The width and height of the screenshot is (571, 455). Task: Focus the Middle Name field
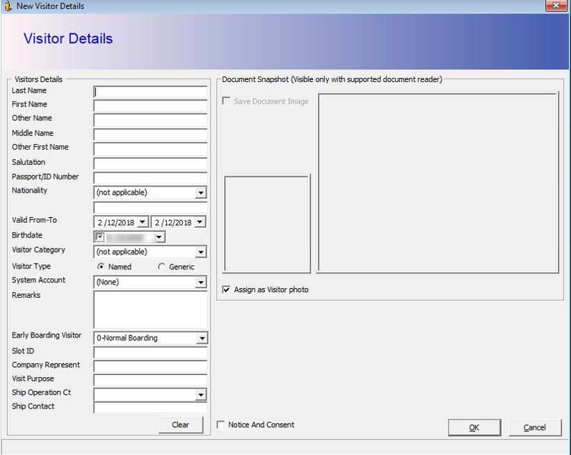[150, 134]
